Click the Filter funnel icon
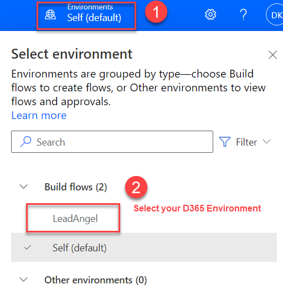Viewport: 283px width, 300px height. (225, 142)
